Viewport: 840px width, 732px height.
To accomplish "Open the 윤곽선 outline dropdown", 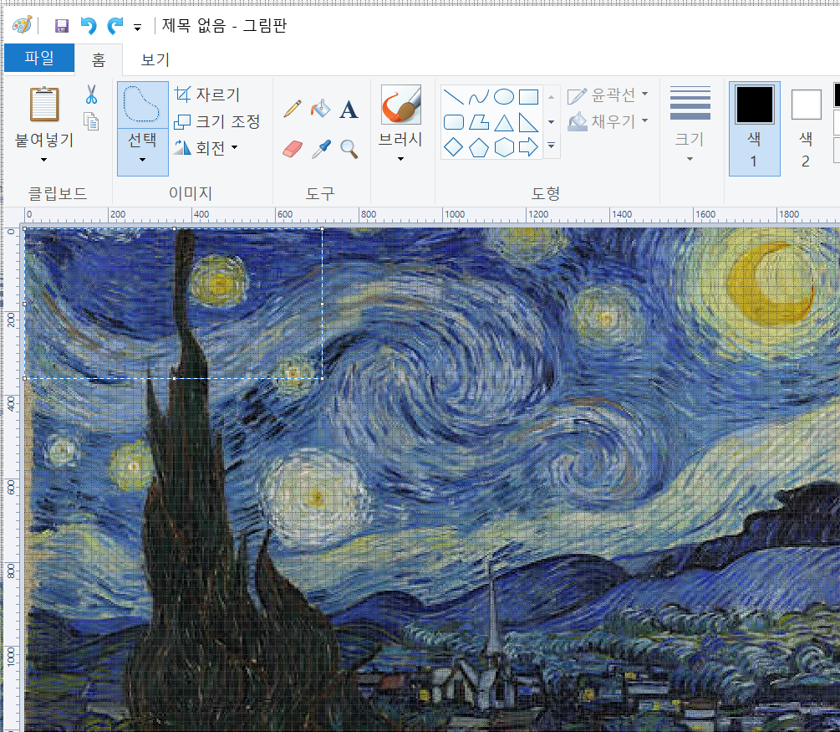I will coord(608,95).
